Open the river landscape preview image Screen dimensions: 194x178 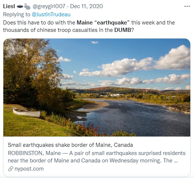pos(97,88)
